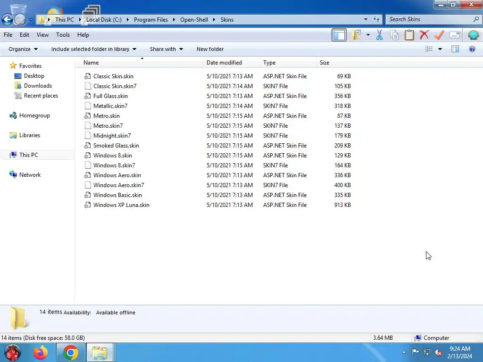The image size is (483, 362).
Task: Select Desktop under Favorites
Action: coord(34,76)
